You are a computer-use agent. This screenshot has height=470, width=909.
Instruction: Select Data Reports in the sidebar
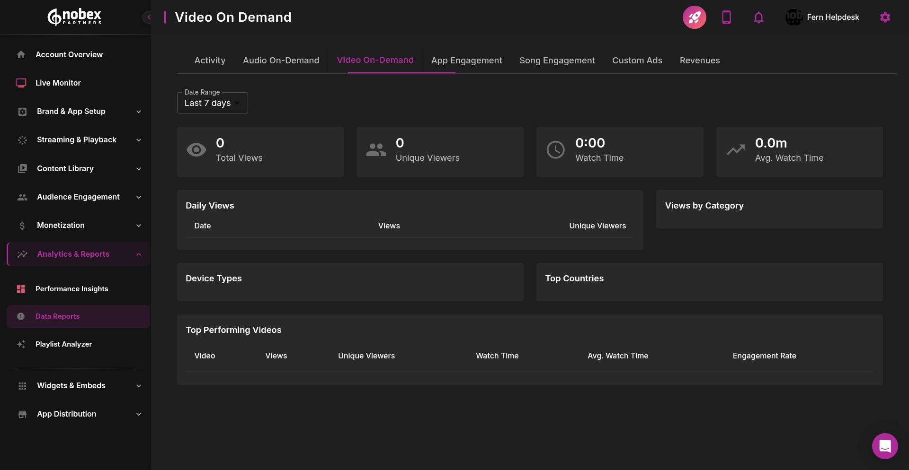click(x=58, y=316)
